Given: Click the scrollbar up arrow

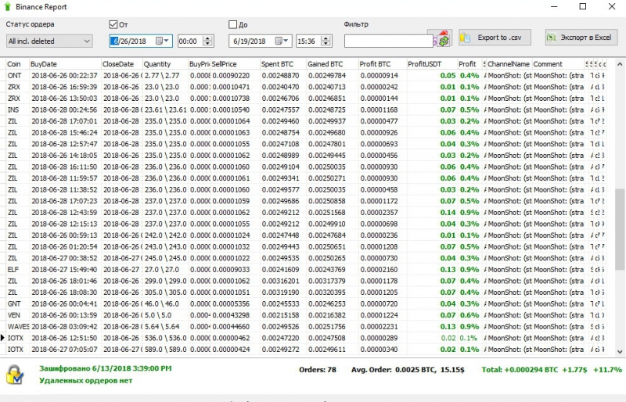Looking at the screenshot, I should click(620, 64).
